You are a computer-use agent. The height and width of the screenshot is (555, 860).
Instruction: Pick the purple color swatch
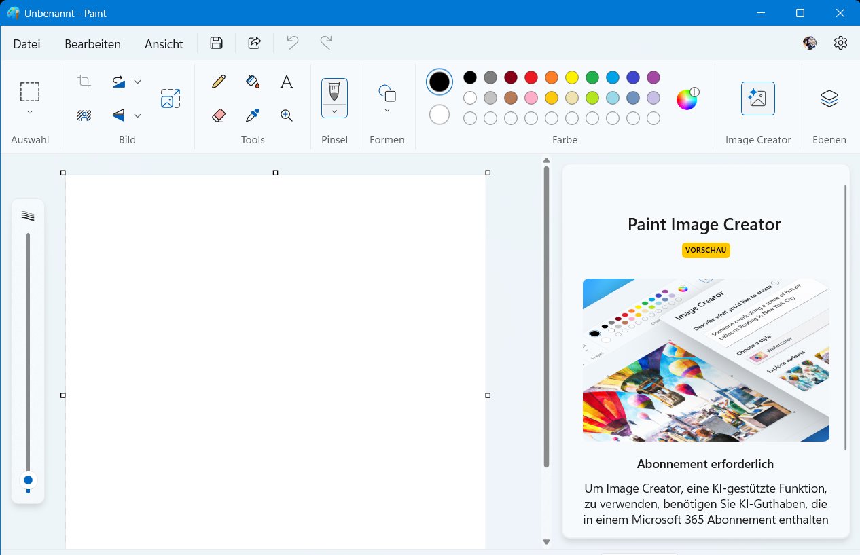point(653,77)
